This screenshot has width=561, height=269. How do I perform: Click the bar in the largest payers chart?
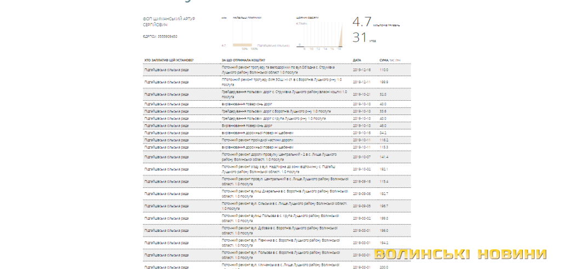242,45
